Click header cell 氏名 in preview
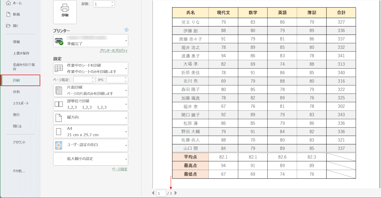The image size is (381, 198). (x=190, y=13)
